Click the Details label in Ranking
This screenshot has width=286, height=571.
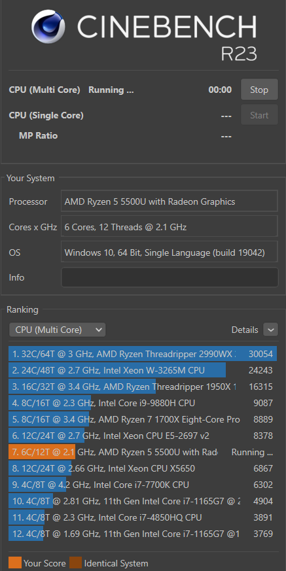click(245, 330)
